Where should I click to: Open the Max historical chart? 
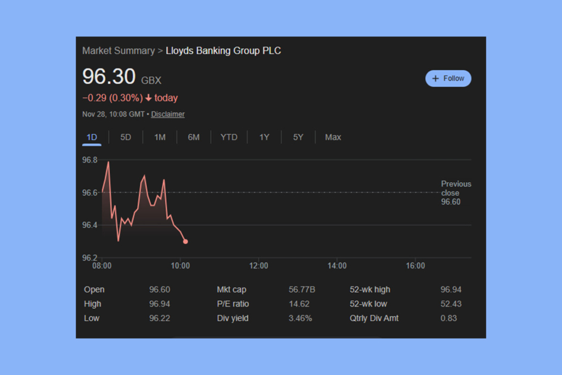(333, 137)
